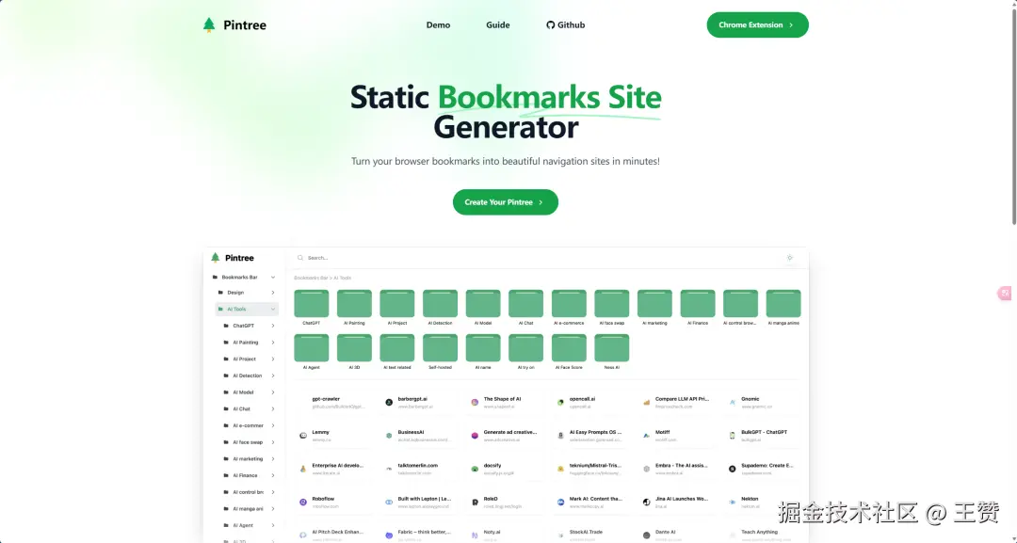Open the Self-hosted folder in the grid
This screenshot has width=1017, height=543.
coord(440,348)
